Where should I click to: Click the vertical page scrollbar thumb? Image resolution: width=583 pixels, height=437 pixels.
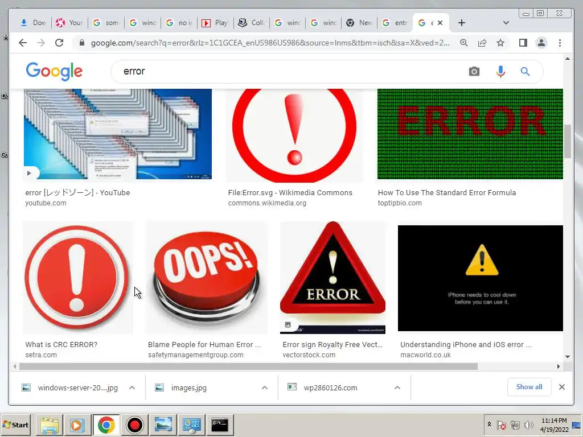[568, 142]
